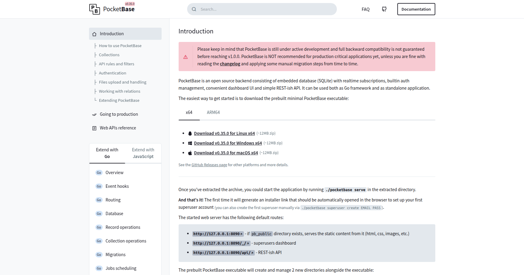Viewport: 524px width, 275px height.
Task: Go to Authentication sidebar section
Action: coord(112,73)
